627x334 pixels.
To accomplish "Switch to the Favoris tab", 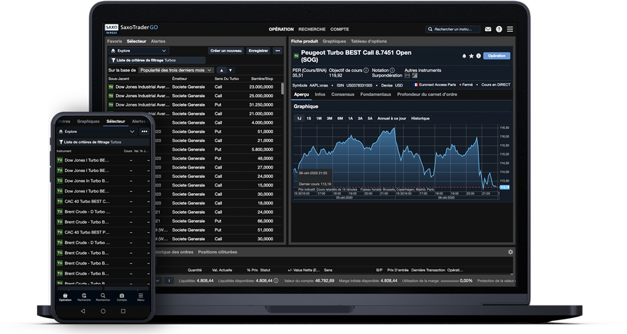I will [x=115, y=41].
